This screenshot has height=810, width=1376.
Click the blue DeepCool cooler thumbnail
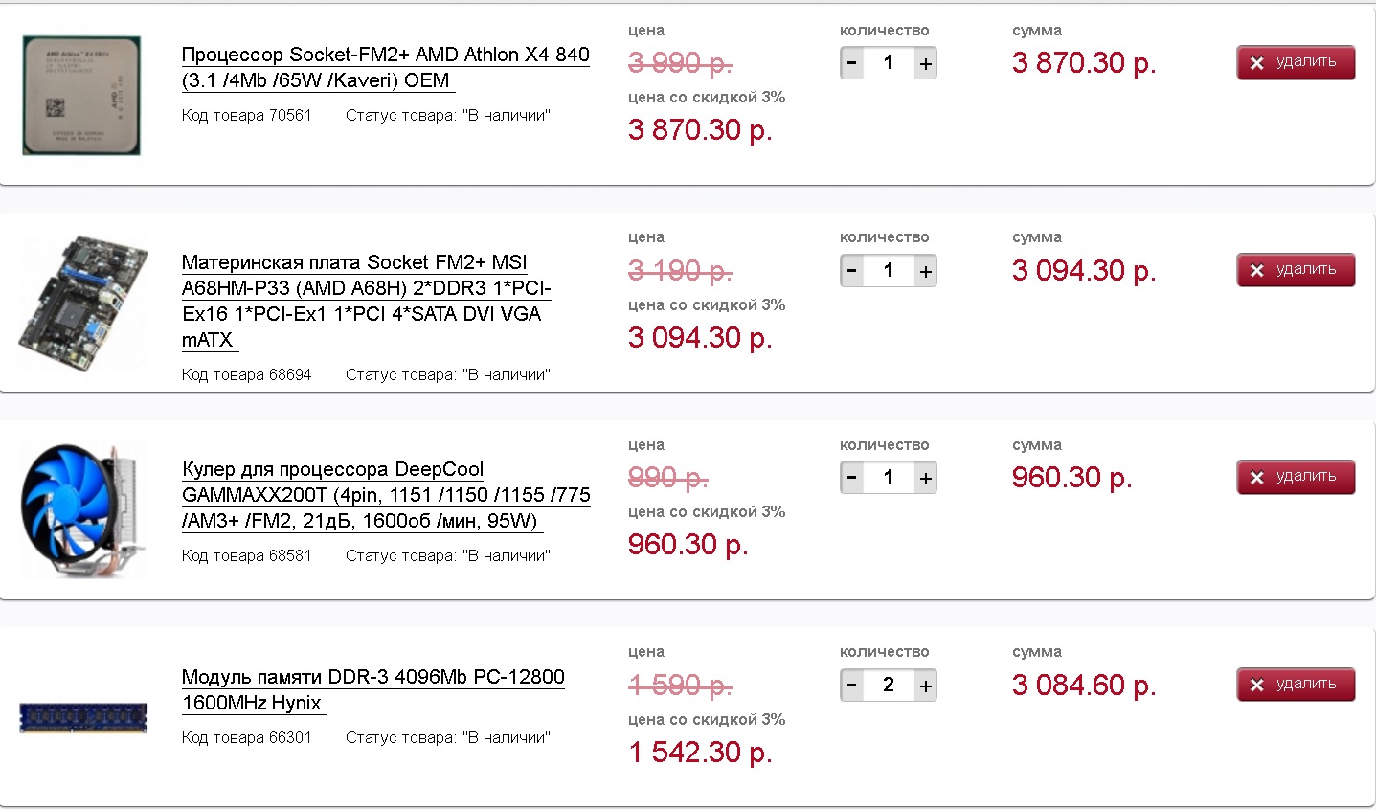tap(82, 510)
